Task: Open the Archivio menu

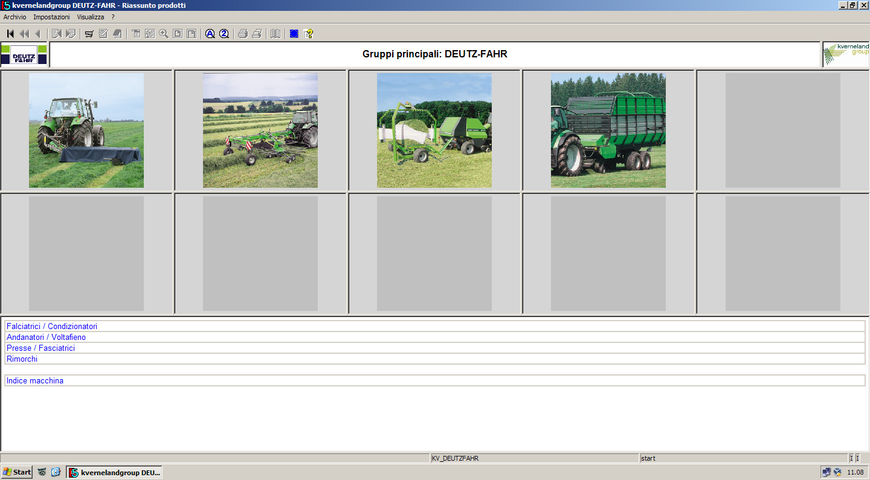Action: click(x=14, y=17)
